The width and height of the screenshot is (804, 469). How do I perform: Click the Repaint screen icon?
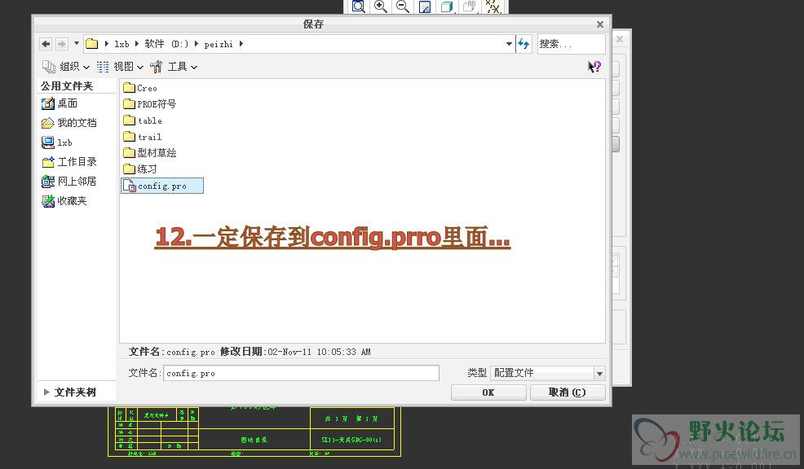(x=425, y=7)
